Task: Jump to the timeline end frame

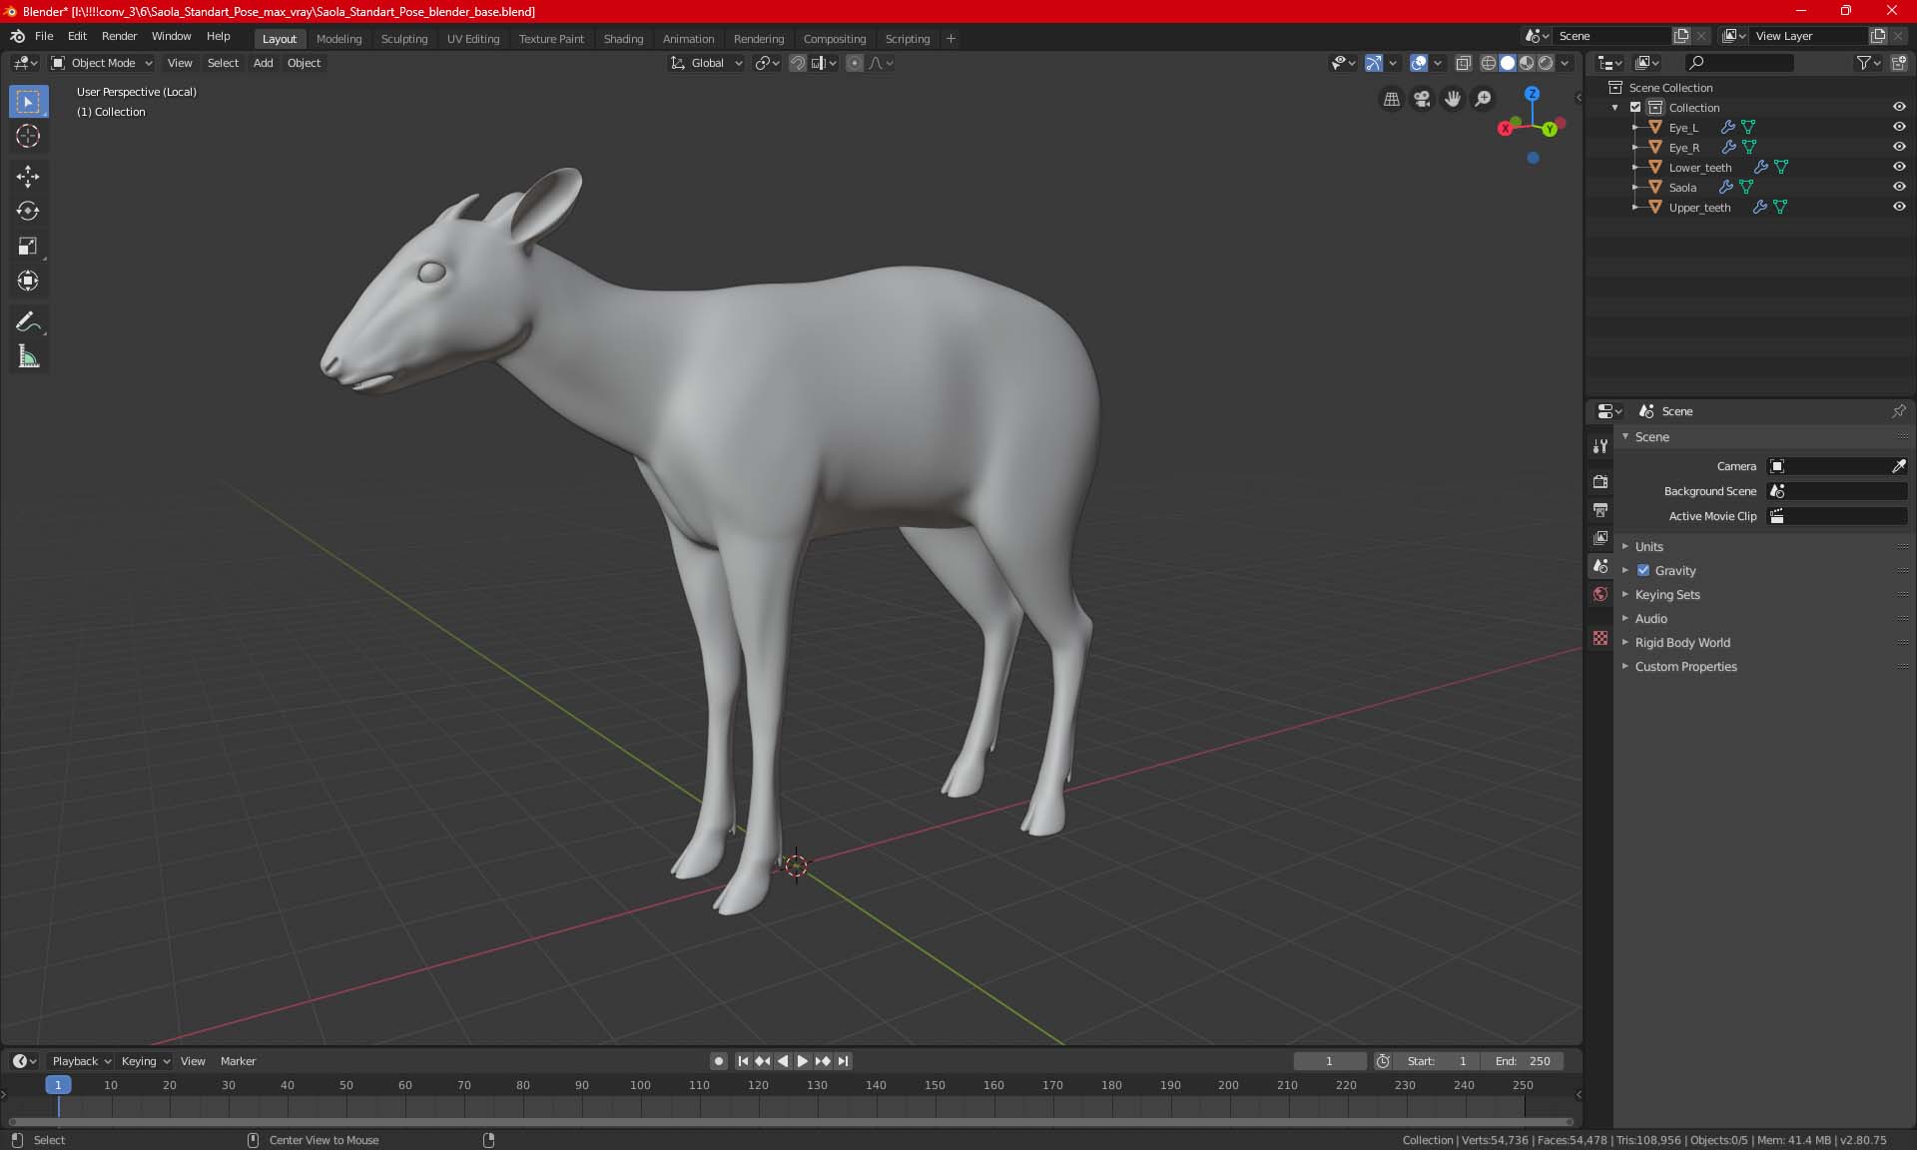Action: tap(844, 1061)
